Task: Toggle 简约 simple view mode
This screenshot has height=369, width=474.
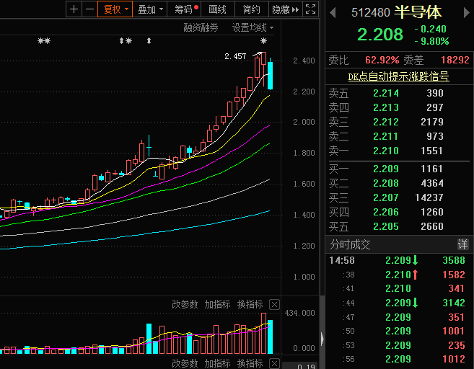Action: [x=252, y=9]
